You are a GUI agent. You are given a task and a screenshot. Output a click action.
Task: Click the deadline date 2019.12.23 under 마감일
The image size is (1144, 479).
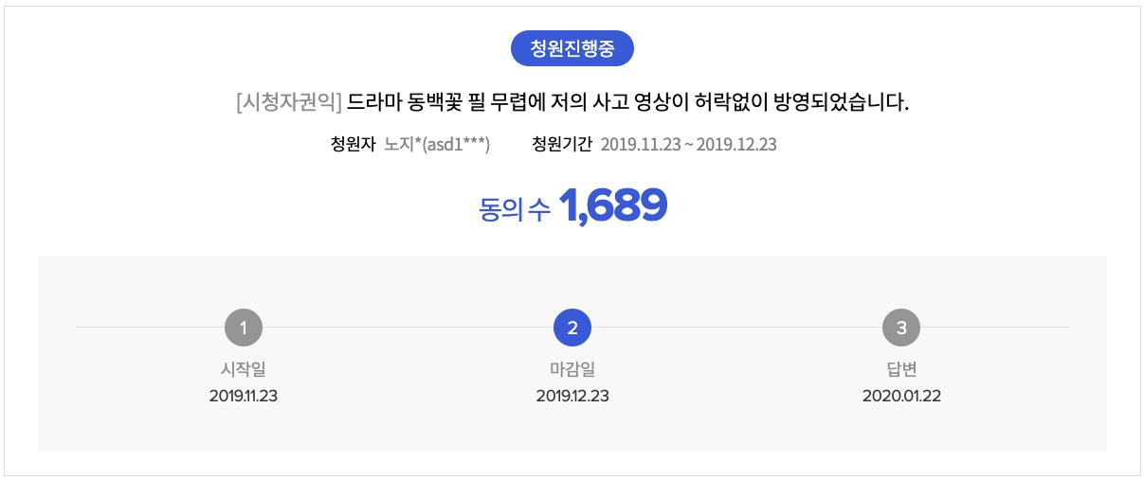point(572,396)
